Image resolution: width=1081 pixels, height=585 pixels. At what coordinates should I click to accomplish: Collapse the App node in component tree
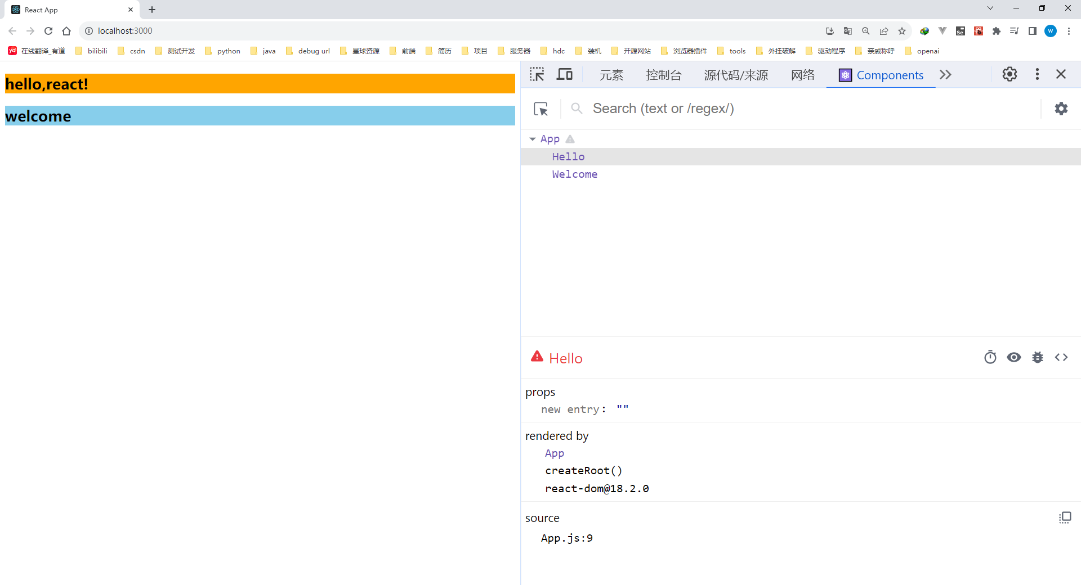pos(533,138)
